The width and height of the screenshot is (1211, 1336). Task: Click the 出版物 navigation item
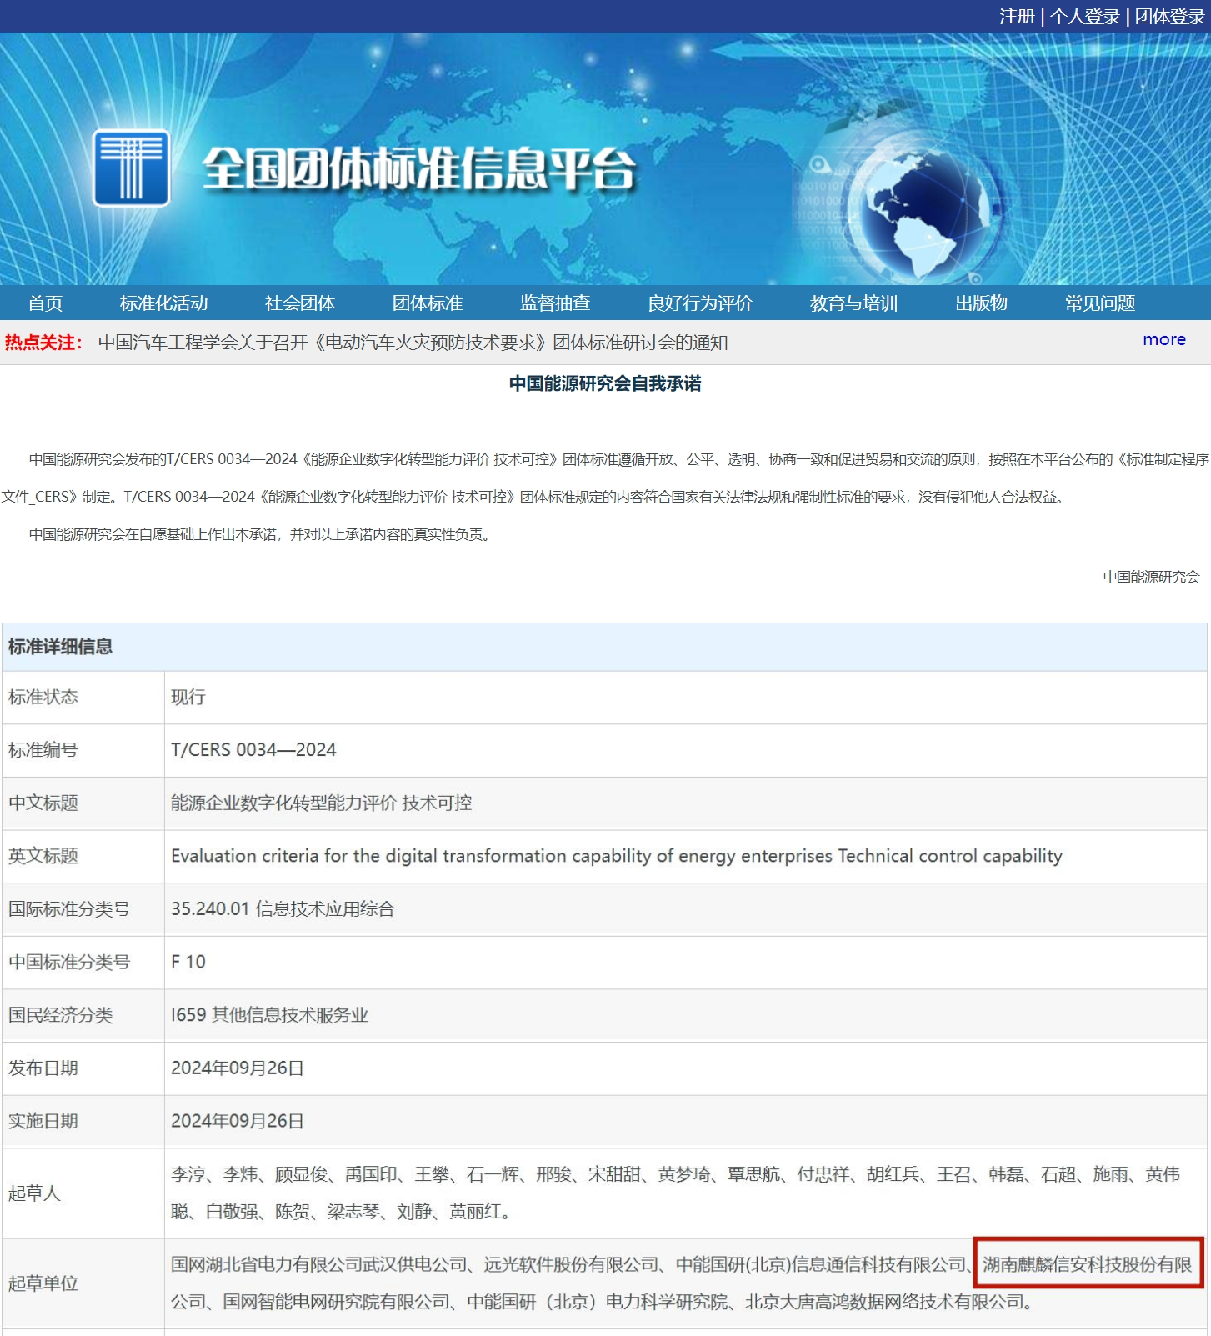(x=981, y=303)
